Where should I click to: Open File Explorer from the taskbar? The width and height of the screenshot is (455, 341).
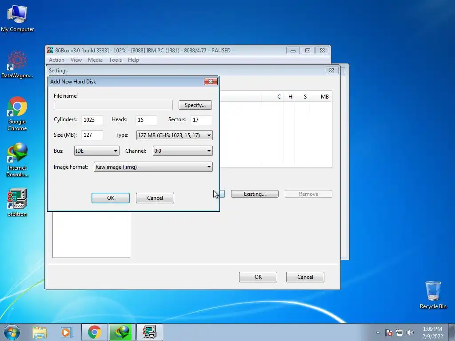click(x=40, y=332)
